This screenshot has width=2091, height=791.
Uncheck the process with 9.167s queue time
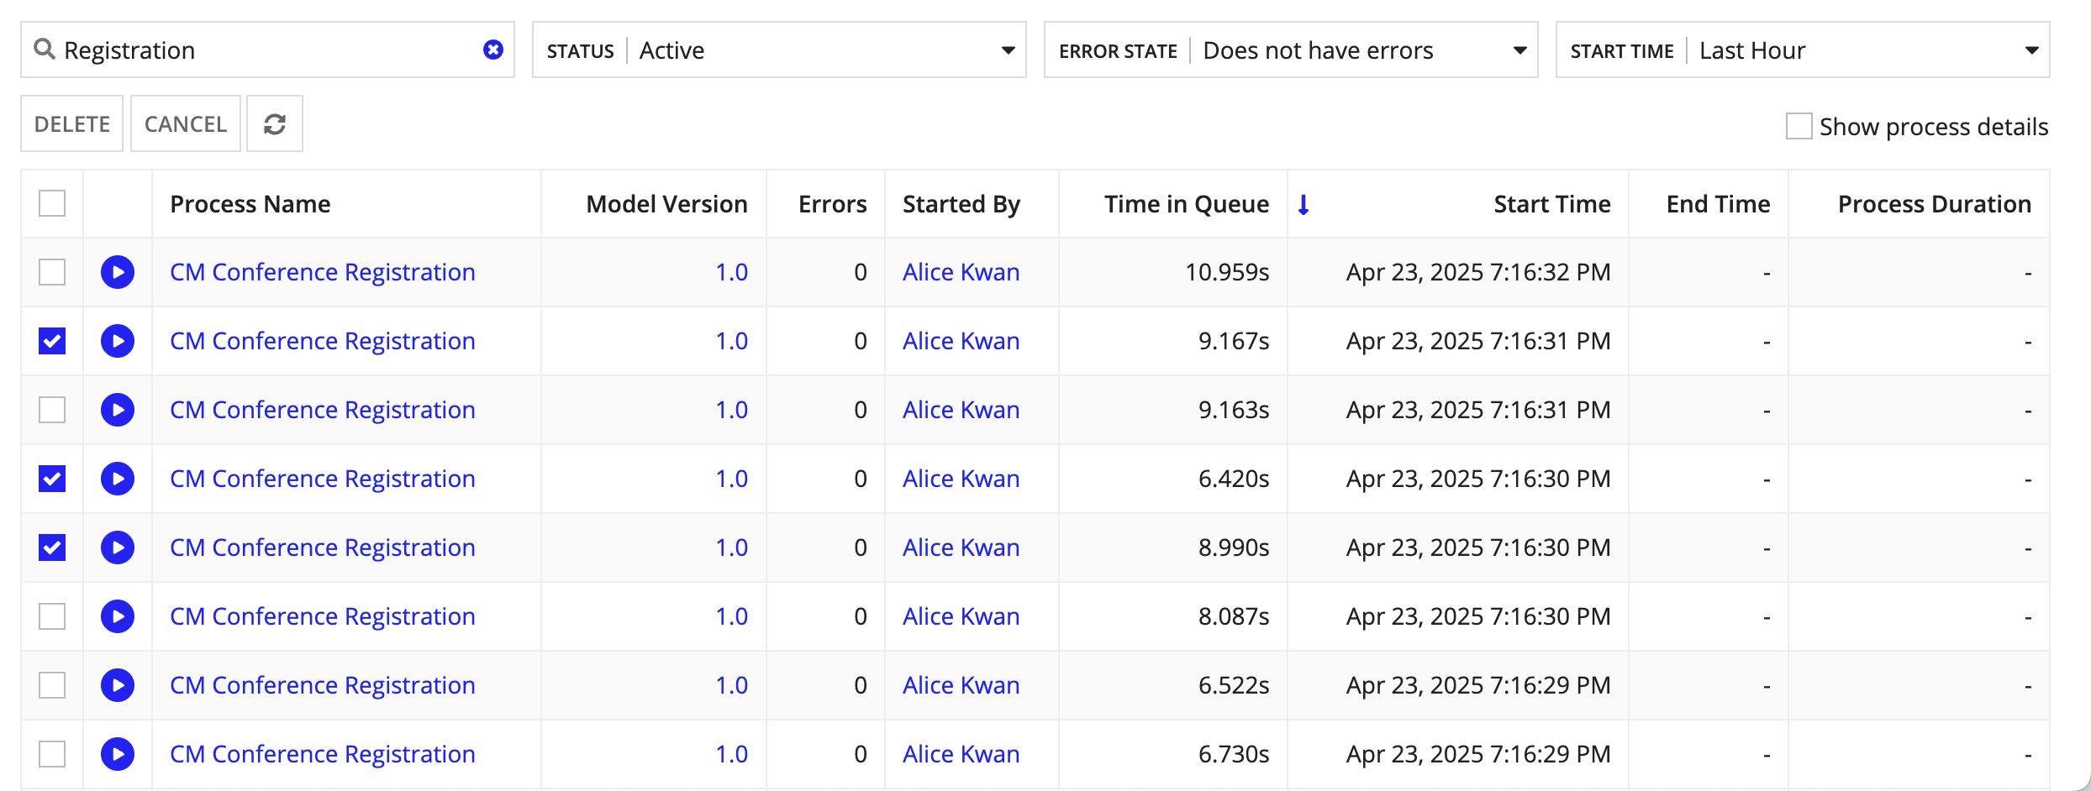(x=52, y=341)
